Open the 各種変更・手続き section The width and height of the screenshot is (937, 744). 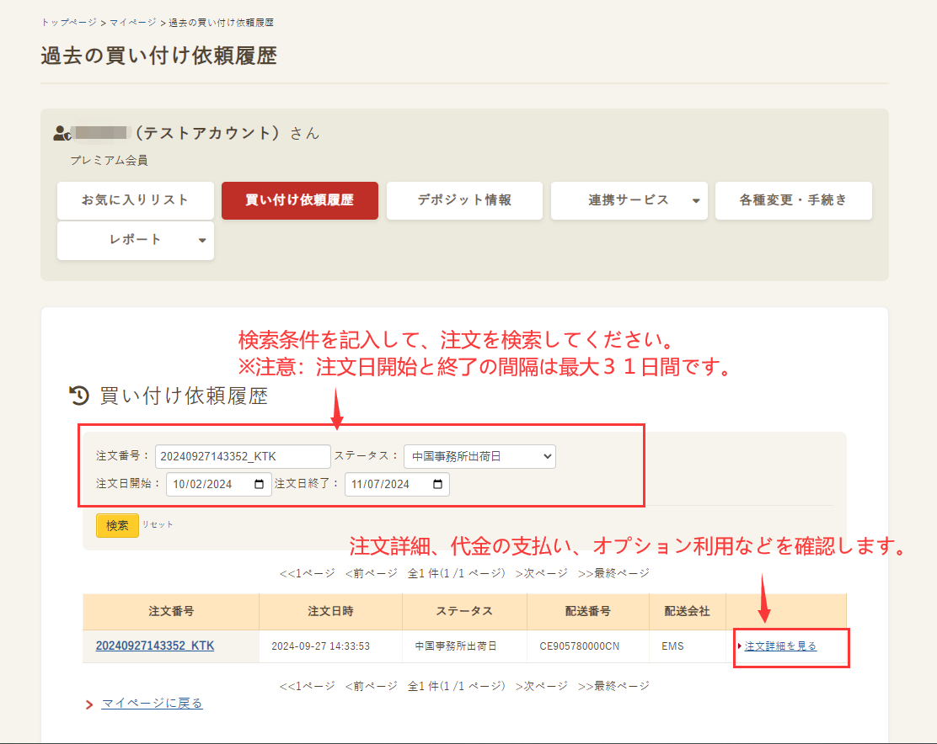coord(793,200)
